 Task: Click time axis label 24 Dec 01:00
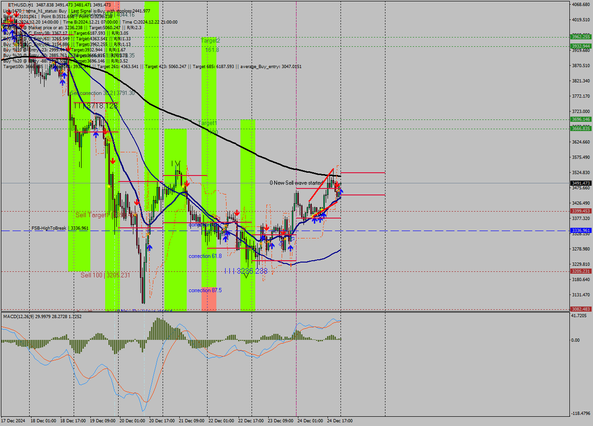[x=310, y=421]
